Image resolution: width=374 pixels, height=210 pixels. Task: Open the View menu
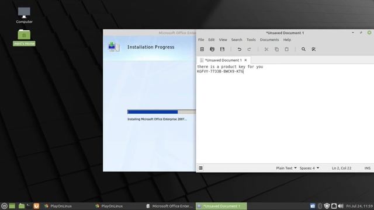tap(223, 40)
